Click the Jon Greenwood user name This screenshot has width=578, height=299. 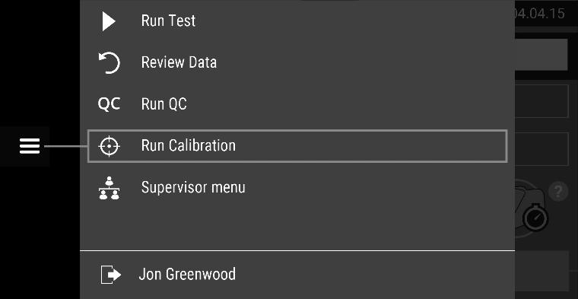pos(187,275)
